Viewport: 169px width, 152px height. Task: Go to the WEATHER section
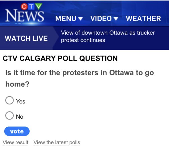pos(143,19)
